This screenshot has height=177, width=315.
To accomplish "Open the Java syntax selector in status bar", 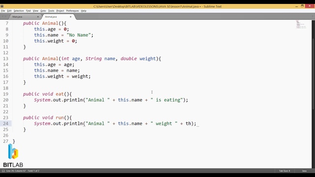I will (x=304, y=171).
